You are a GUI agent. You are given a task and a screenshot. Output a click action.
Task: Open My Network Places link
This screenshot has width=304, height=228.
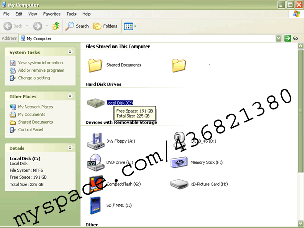coord(35,107)
